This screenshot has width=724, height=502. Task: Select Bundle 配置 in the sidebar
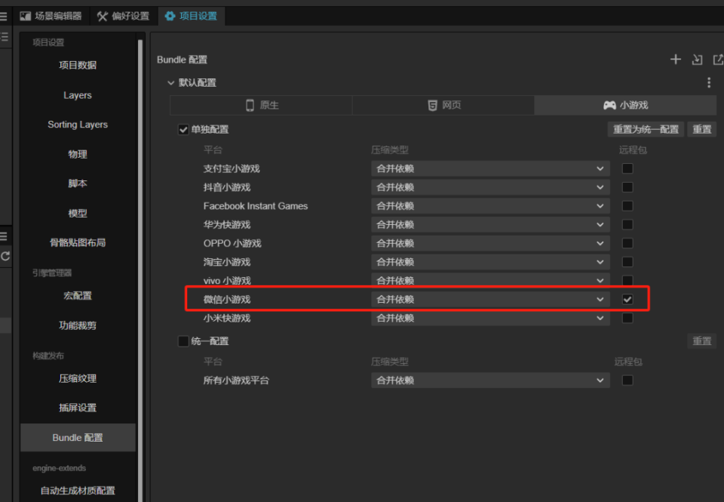[78, 438]
